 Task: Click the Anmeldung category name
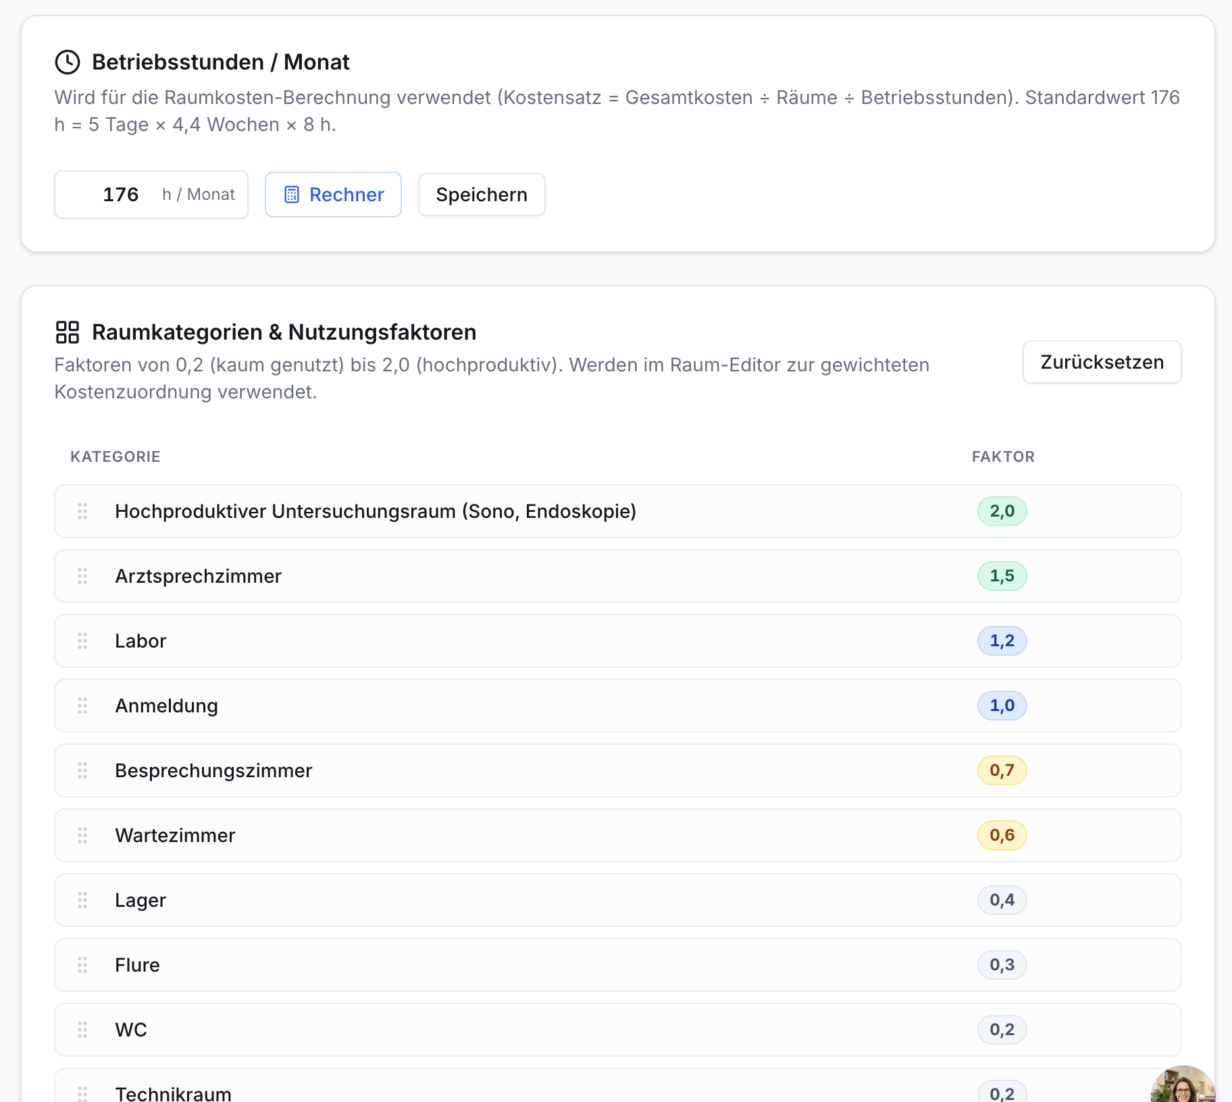tap(166, 706)
